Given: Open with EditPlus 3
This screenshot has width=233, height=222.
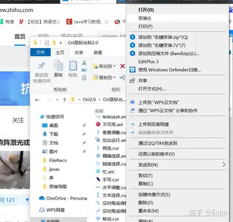Looking at the screenshot, I should tap(148, 62).
